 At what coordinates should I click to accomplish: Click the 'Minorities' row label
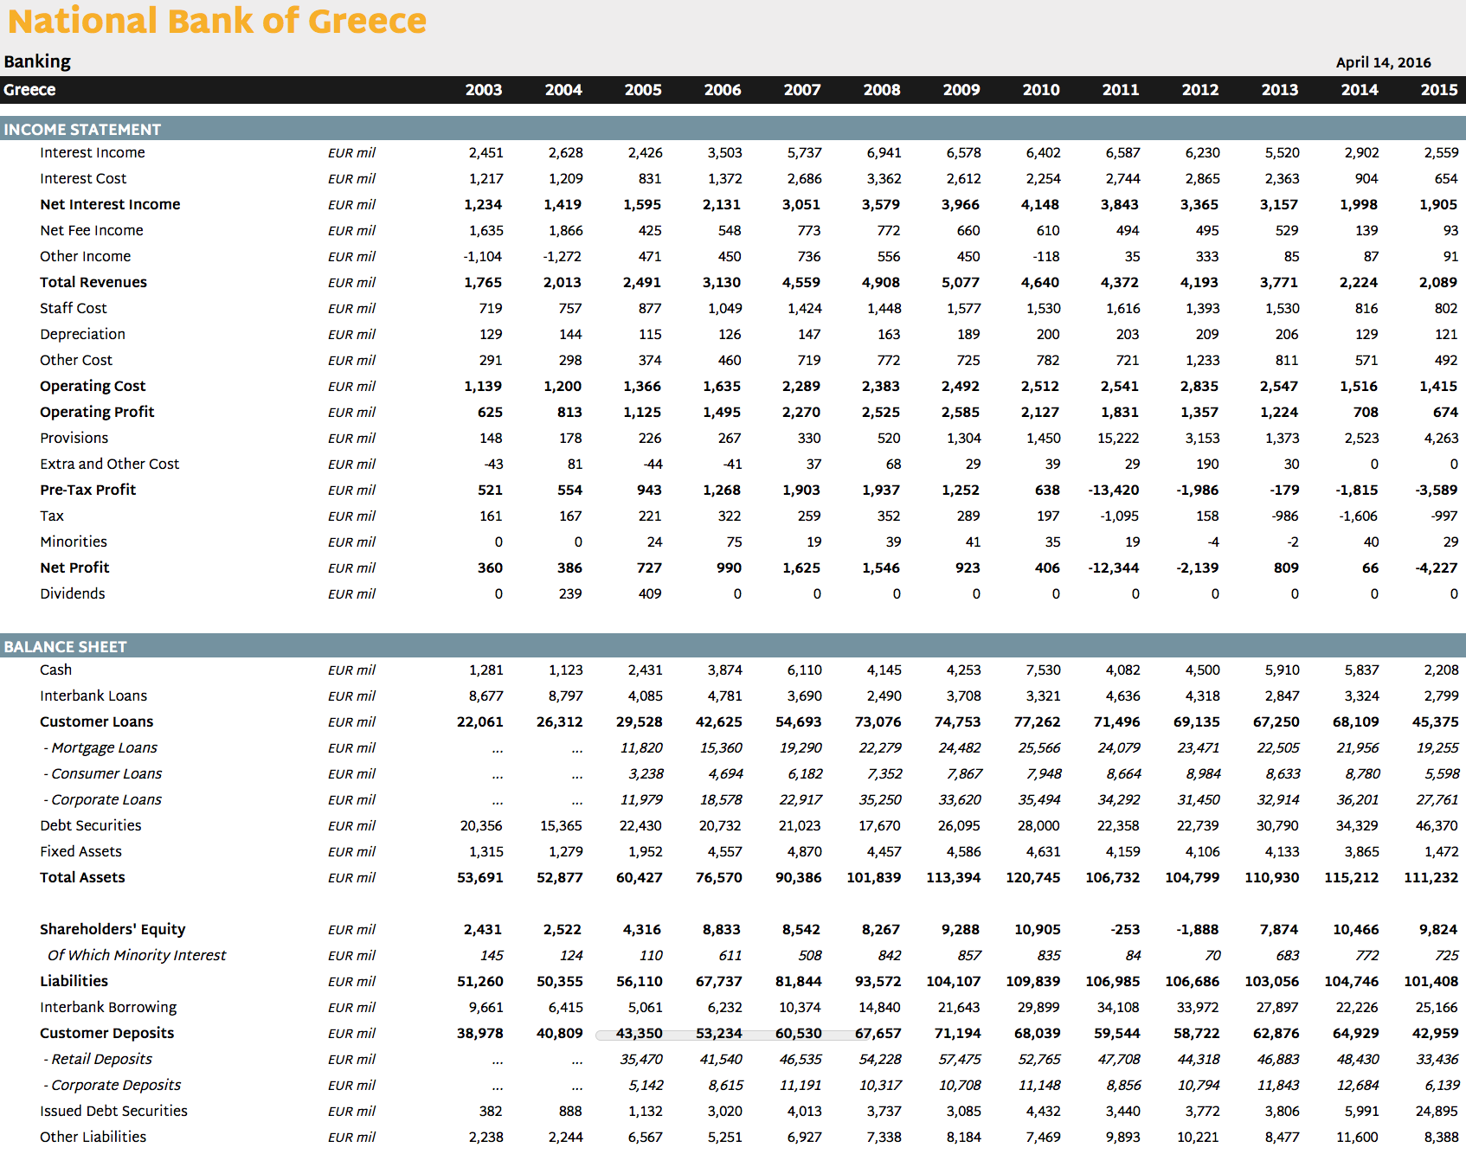coord(74,542)
